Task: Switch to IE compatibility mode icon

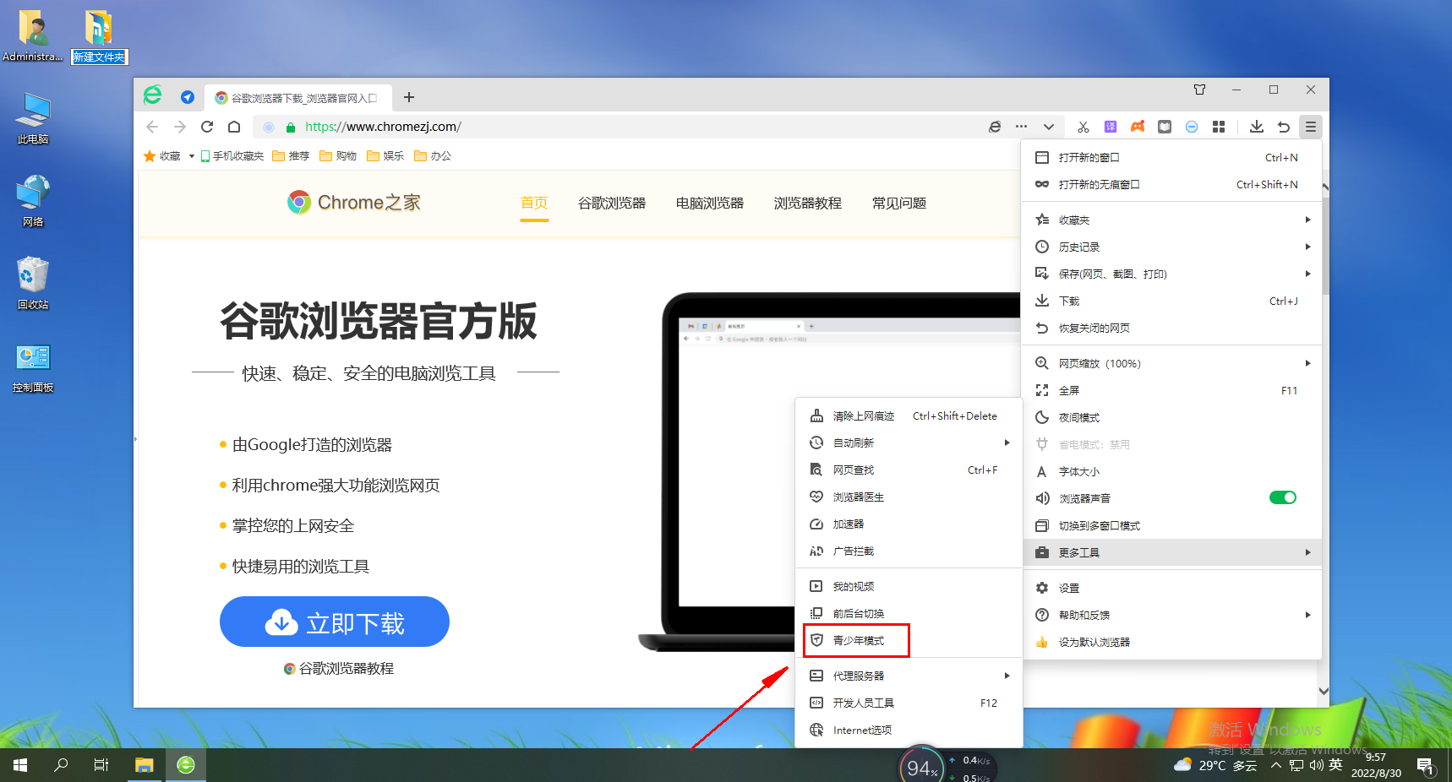Action: pyautogui.click(x=995, y=127)
